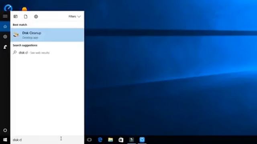Switch to the dark app on taskbar
The image size is (257, 144).
tap(131, 140)
